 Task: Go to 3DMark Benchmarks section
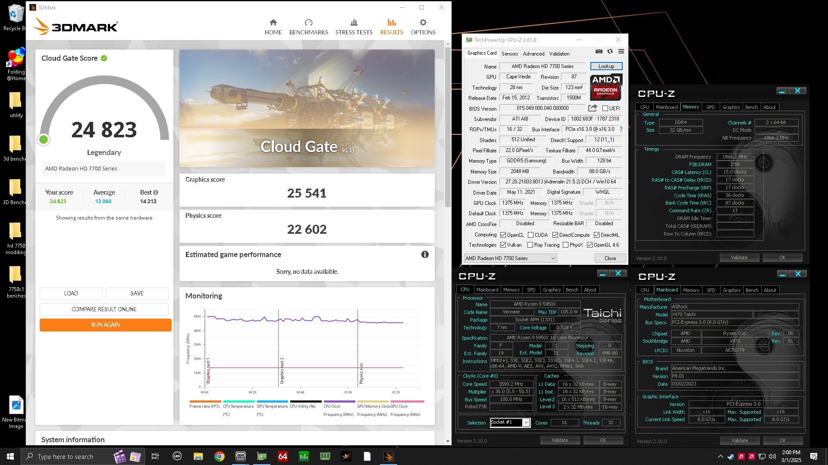point(308,27)
